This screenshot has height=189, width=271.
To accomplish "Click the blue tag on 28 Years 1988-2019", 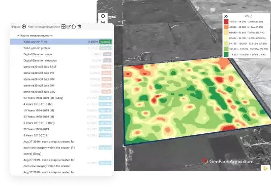I will point(105,129).
